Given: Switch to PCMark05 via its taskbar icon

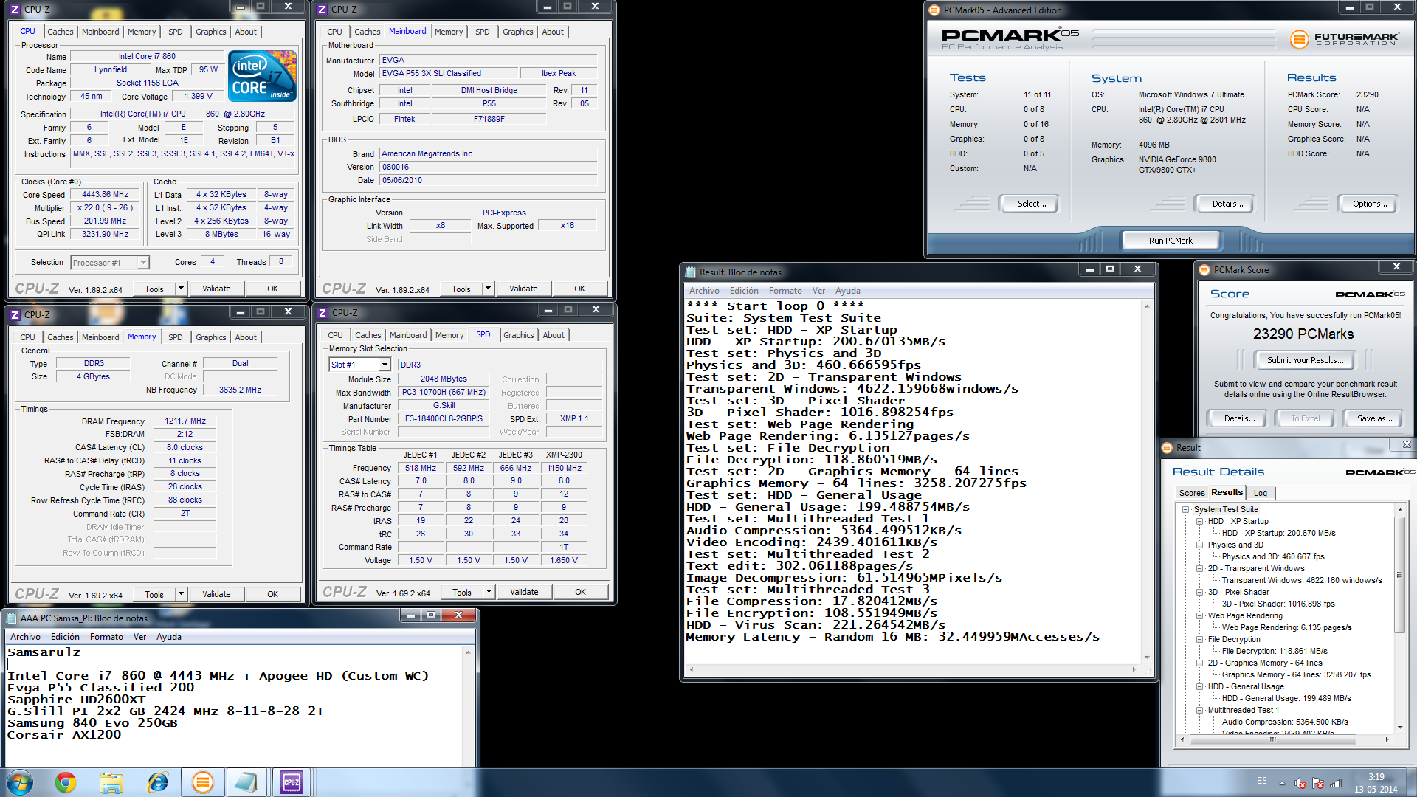Looking at the screenshot, I should (x=202, y=782).
